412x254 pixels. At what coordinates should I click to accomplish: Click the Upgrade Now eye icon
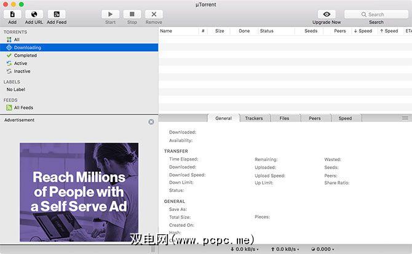coord(327,14)
